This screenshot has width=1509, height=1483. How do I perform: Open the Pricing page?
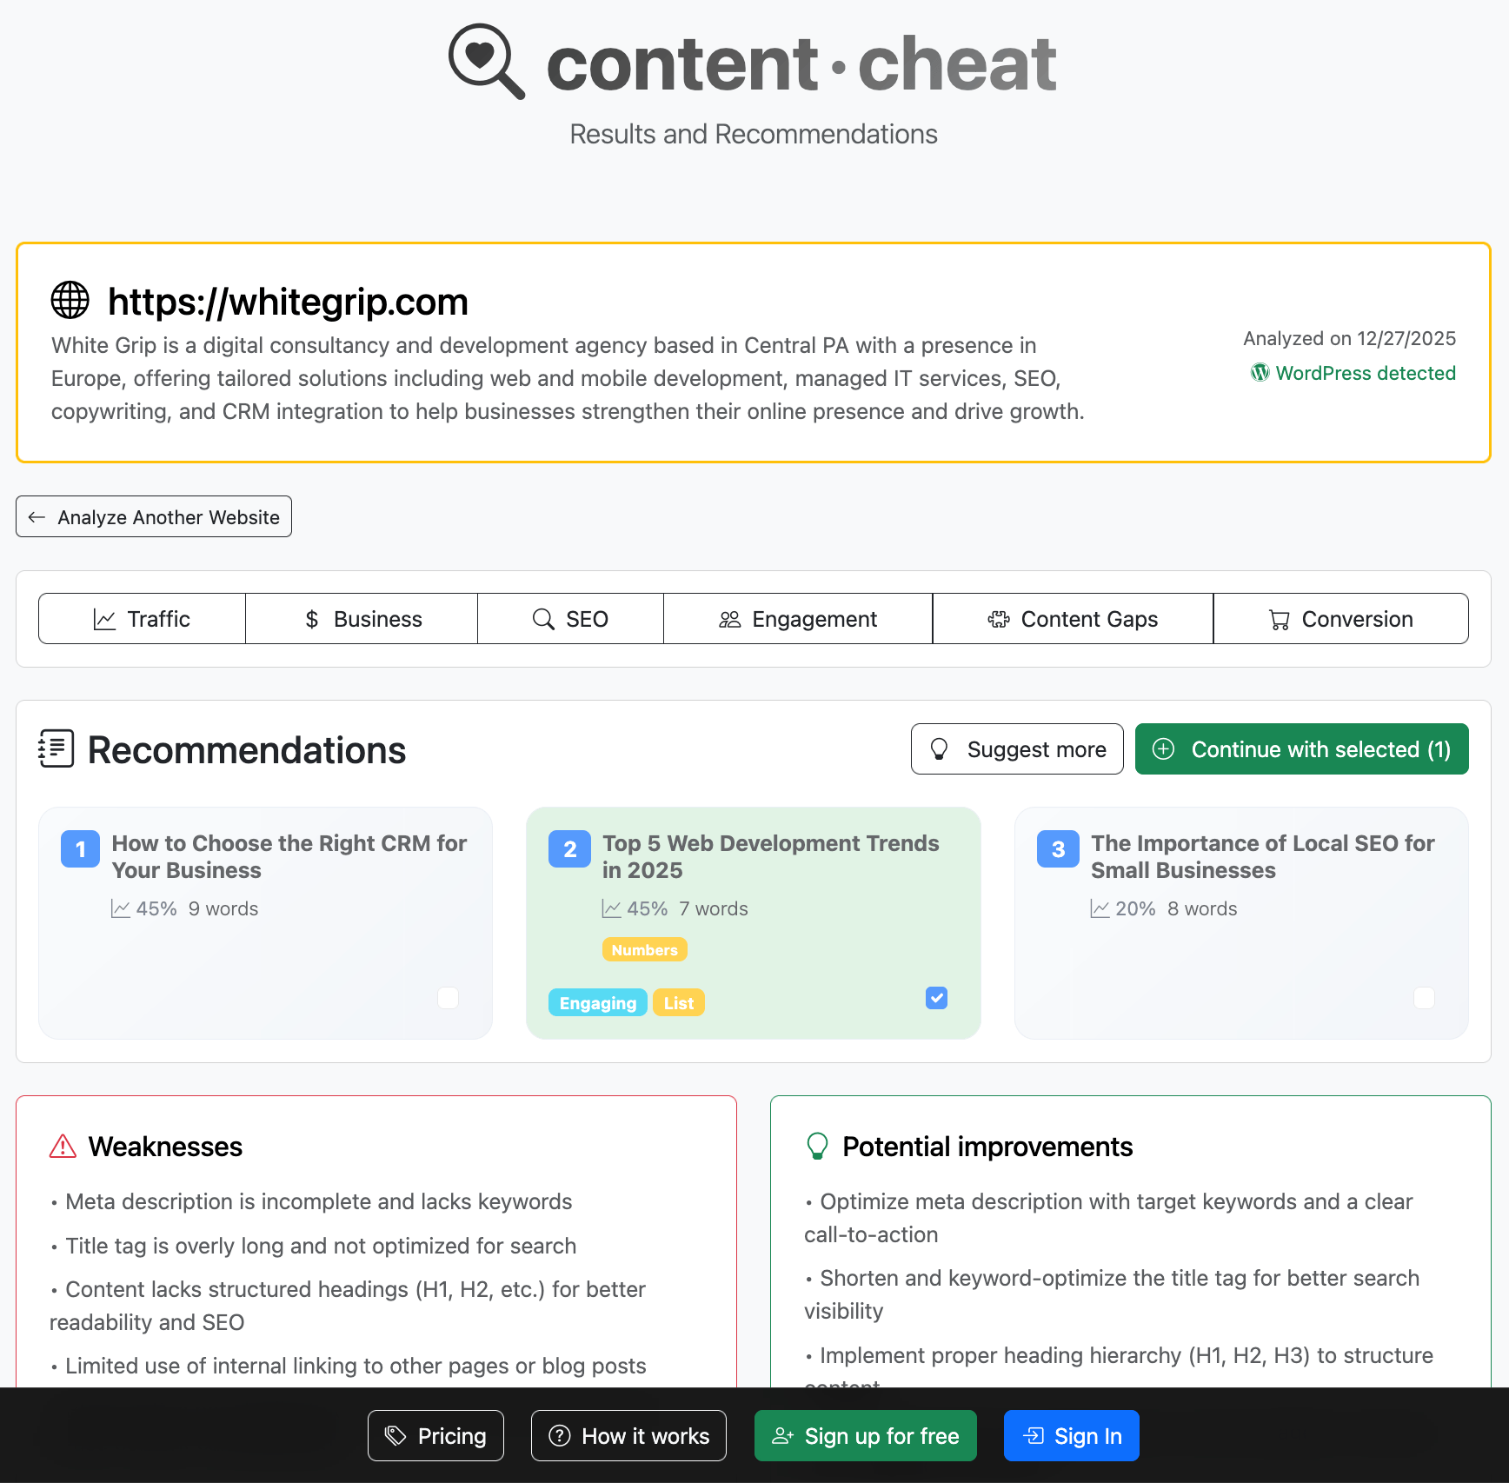435,1435
